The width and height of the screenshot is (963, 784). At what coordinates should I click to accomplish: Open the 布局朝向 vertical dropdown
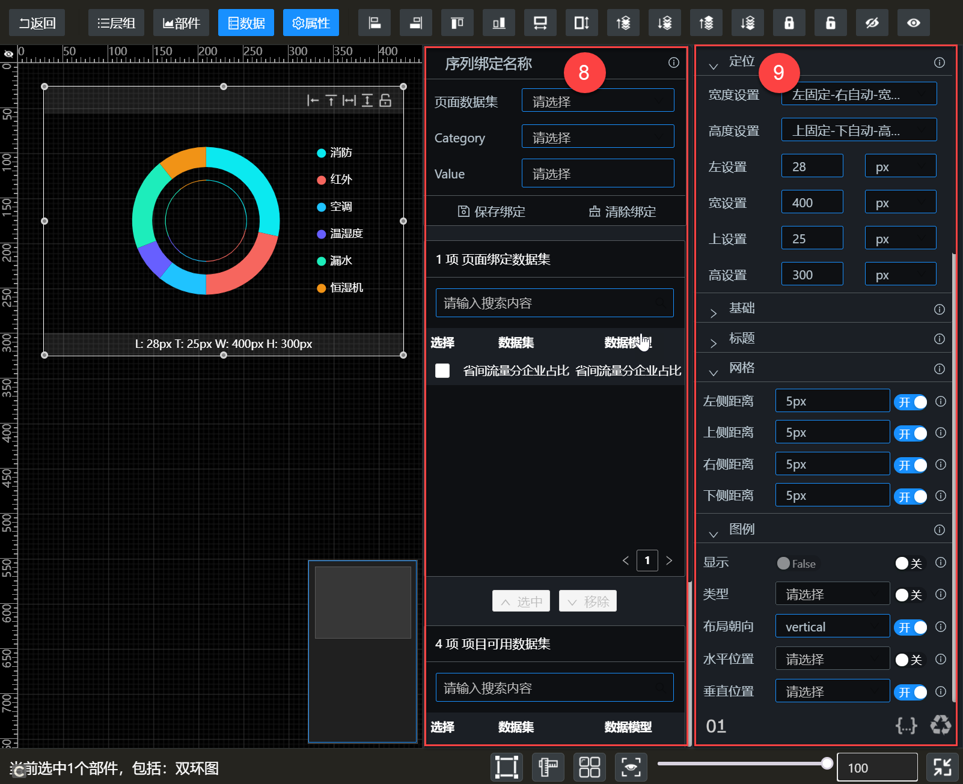tap(833, 626)
